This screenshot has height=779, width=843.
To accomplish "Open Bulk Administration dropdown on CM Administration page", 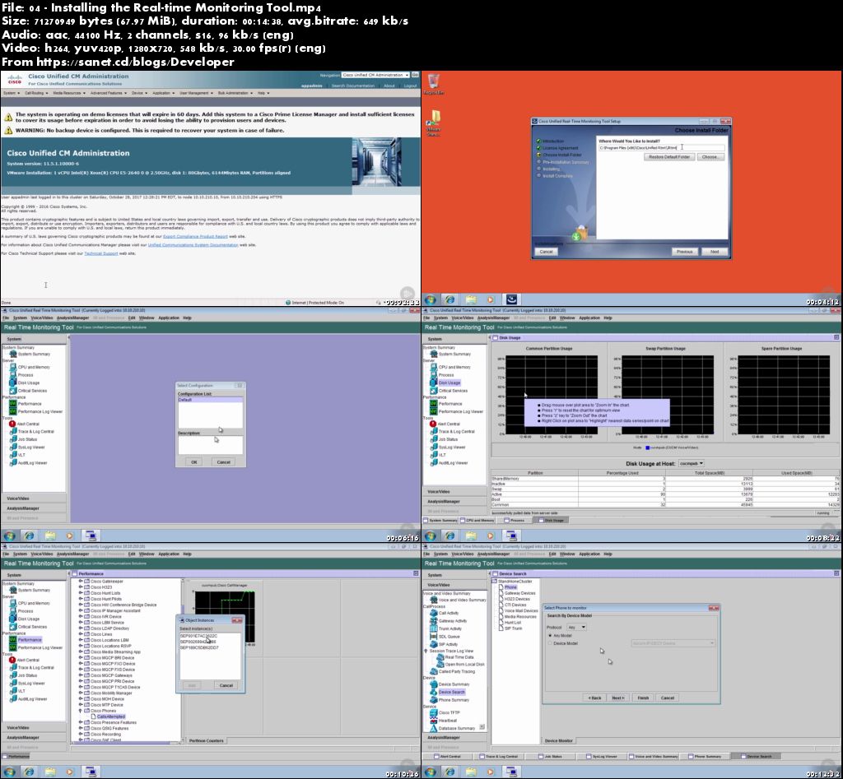I will click(x=235, y=93).
